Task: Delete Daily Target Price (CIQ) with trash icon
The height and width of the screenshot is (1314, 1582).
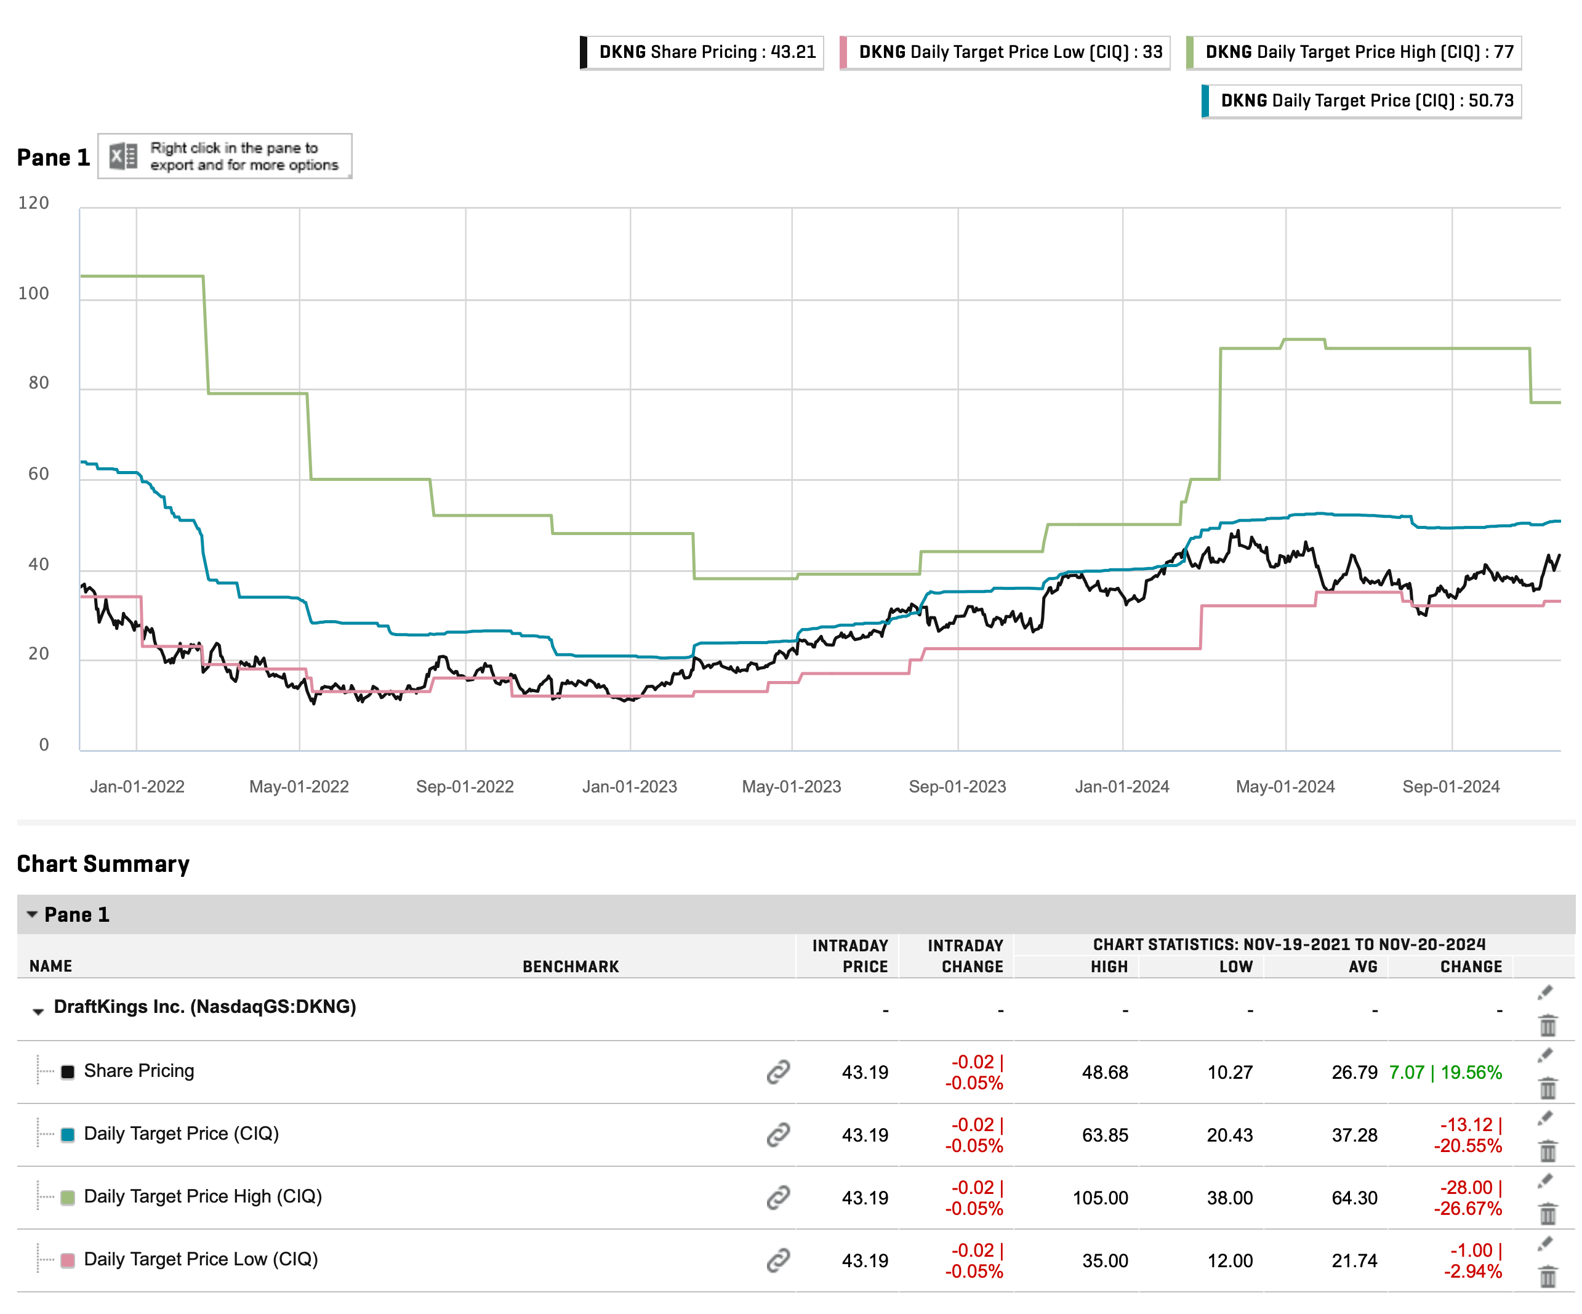Action: (x=1548, y=1150)
